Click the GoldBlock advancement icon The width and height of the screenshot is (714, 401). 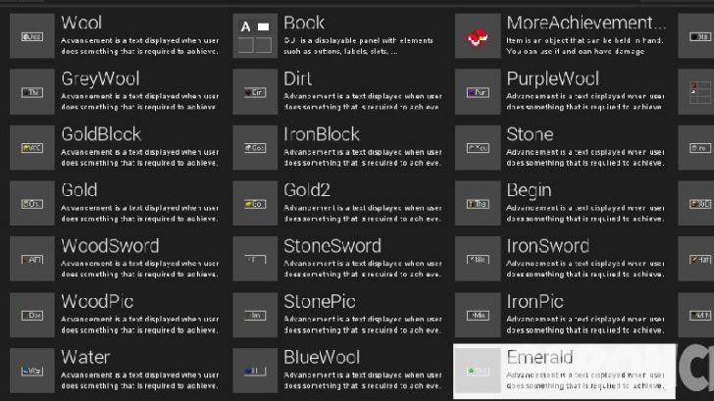31,148
